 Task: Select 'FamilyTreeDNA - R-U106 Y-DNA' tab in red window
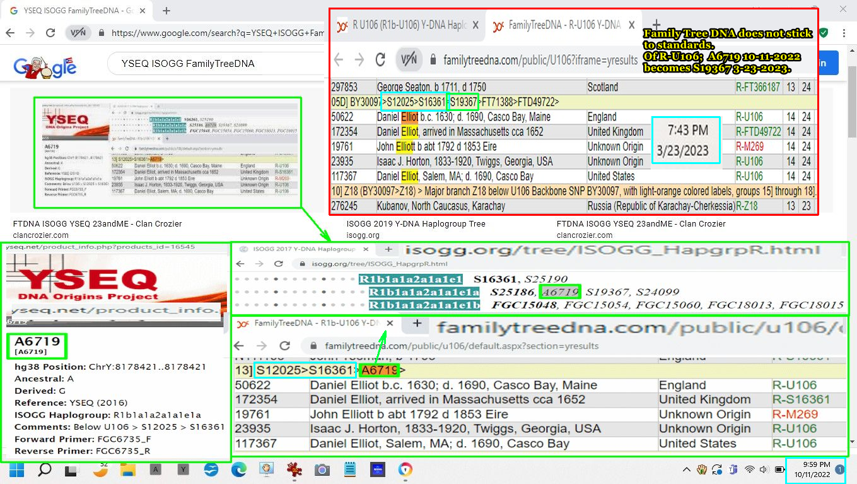click(564, 25)
